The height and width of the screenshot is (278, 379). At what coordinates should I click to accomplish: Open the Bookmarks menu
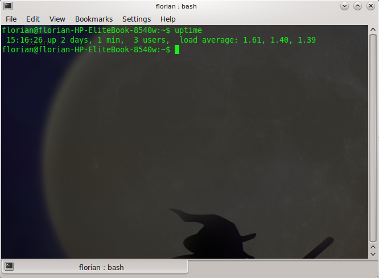[94, 19]
